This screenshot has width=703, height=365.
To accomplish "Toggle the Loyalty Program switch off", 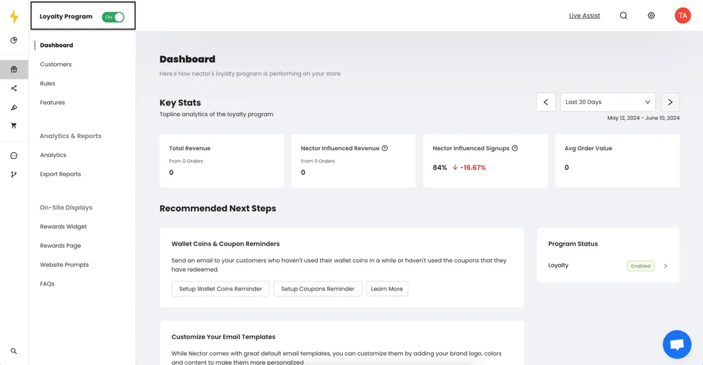I will click(113, 17).
